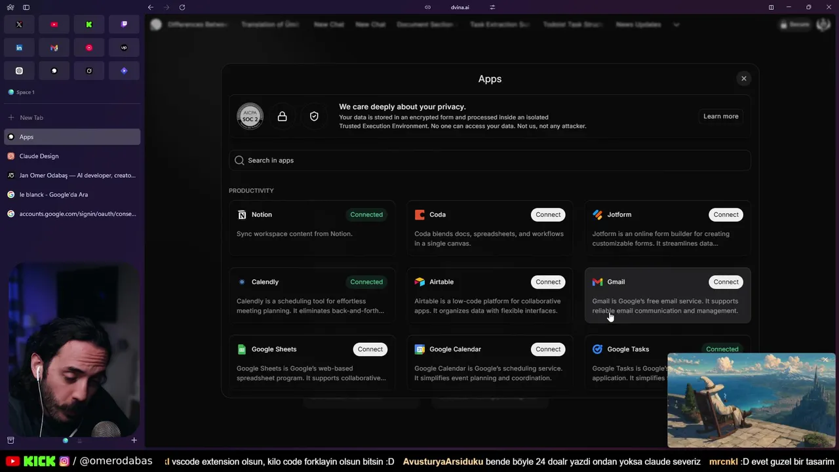This screenshot has width=839, height=472.
Task: Click the Jotform app icon
Action: 597,214
